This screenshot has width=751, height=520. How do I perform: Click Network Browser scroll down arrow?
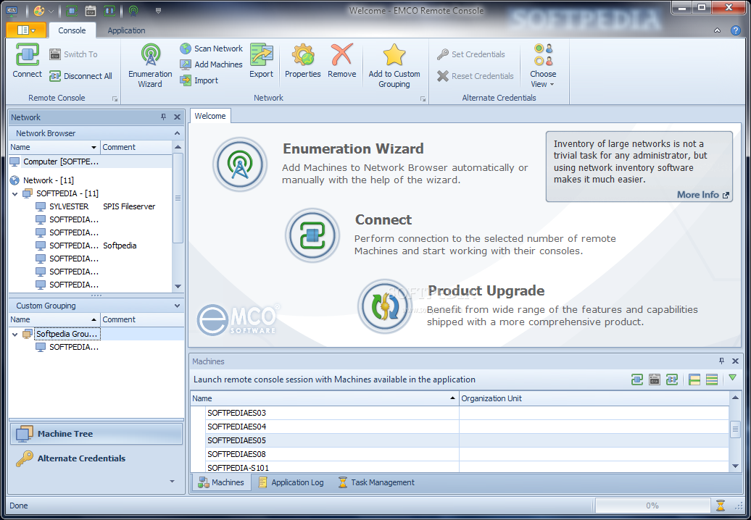(x=178, y=286)
